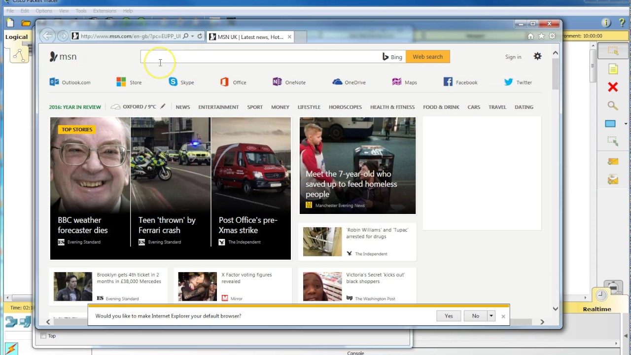This screenshot has height=355, width=631.
Task: Open the SPORT menu section
Action: (x=255, y=107)
